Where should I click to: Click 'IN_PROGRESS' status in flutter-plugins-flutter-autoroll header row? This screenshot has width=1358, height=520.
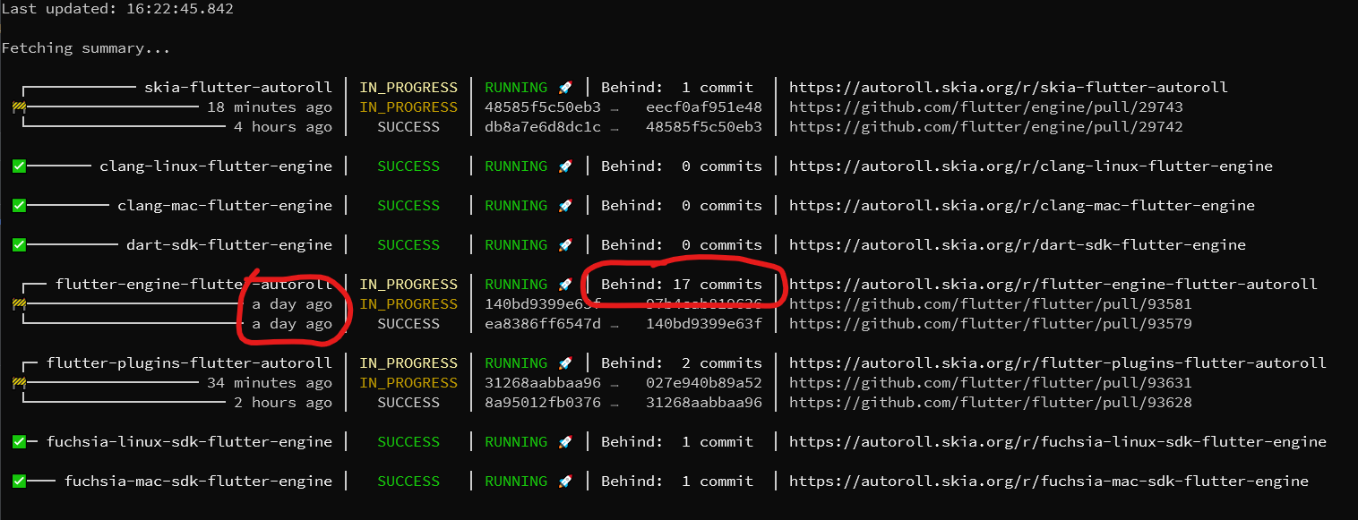pyautogui.click(x=408, y=363)
